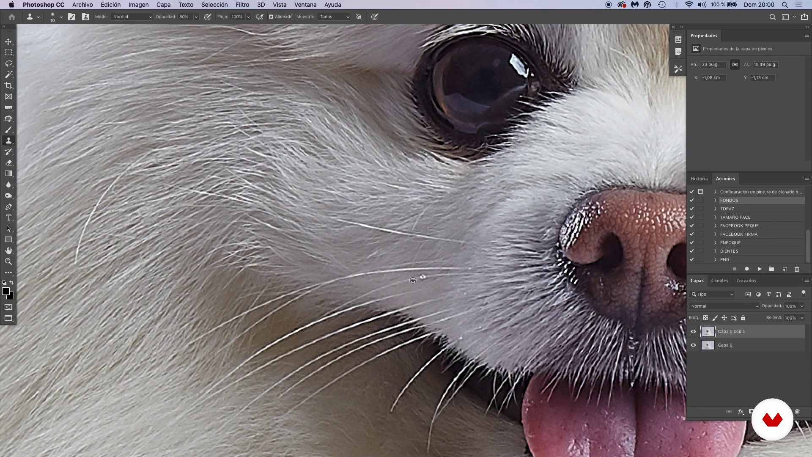Toggle the DIENTES action set checkmark
This screenshot has height=457, width=812.
pyautogui.click(x=692, y=251)
